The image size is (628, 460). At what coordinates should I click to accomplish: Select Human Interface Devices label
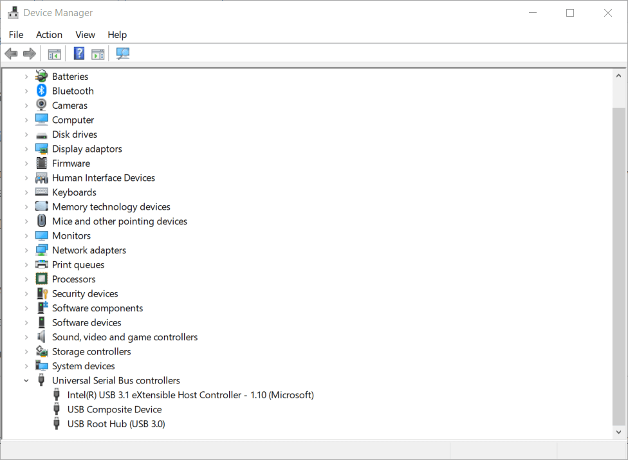pos(104,178)
